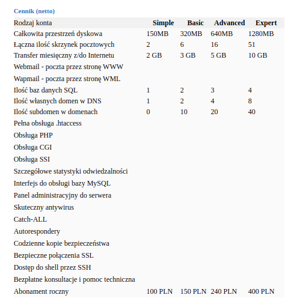The image size is (294, 304).
Task: Click the 1280MB disk space value
Action: tap(261, 34)
